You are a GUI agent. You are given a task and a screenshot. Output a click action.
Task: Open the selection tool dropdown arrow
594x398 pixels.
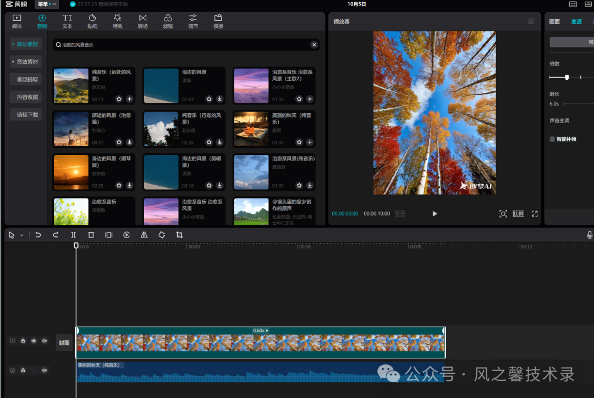pyautogui.click(x=22, y=235)
